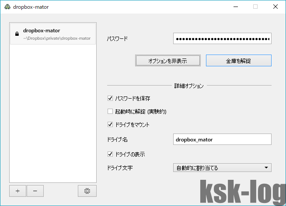Click empty space in the vault list
This screenshot has width=286, height=206.
click(x=52, y=113)
